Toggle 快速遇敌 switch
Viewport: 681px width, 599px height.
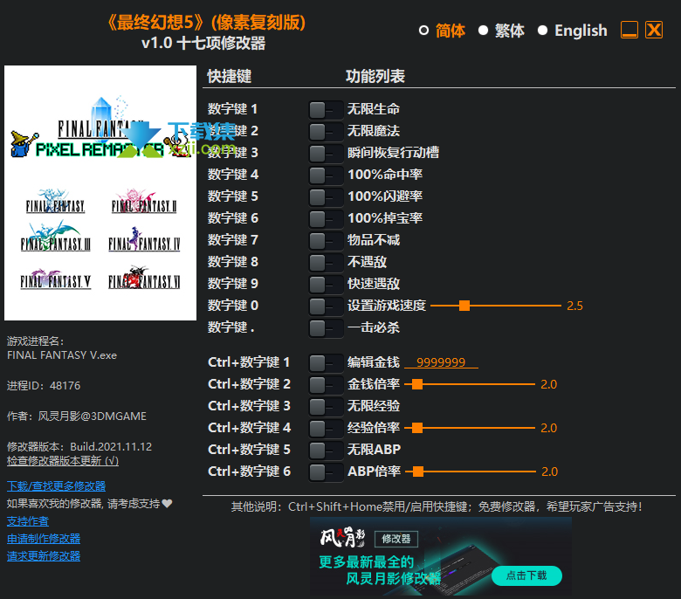coord(326,284)
